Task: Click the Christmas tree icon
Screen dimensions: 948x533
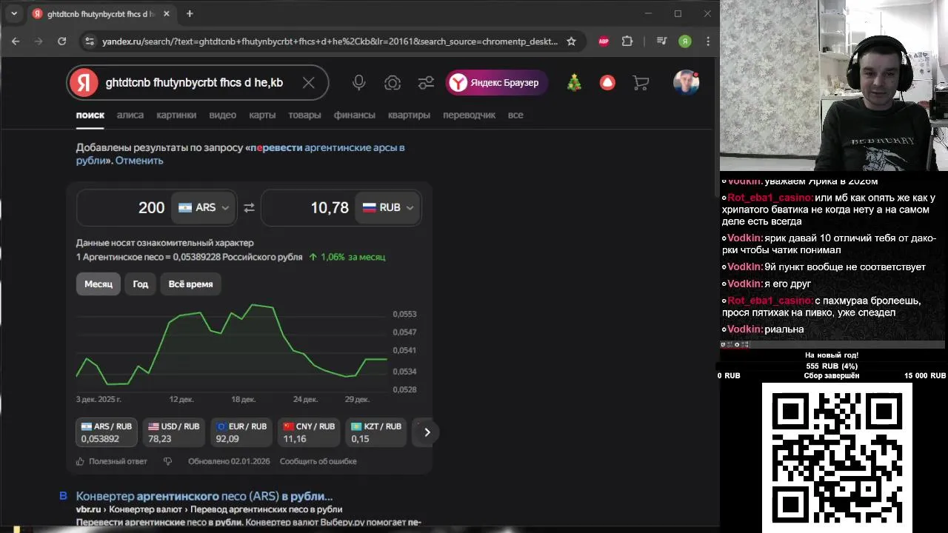Action: [575, 83]
